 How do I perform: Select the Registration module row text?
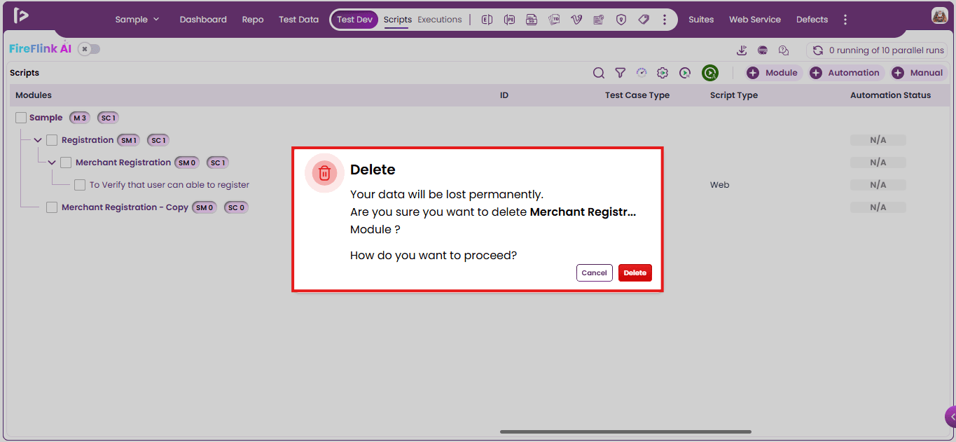pos(88,140)
